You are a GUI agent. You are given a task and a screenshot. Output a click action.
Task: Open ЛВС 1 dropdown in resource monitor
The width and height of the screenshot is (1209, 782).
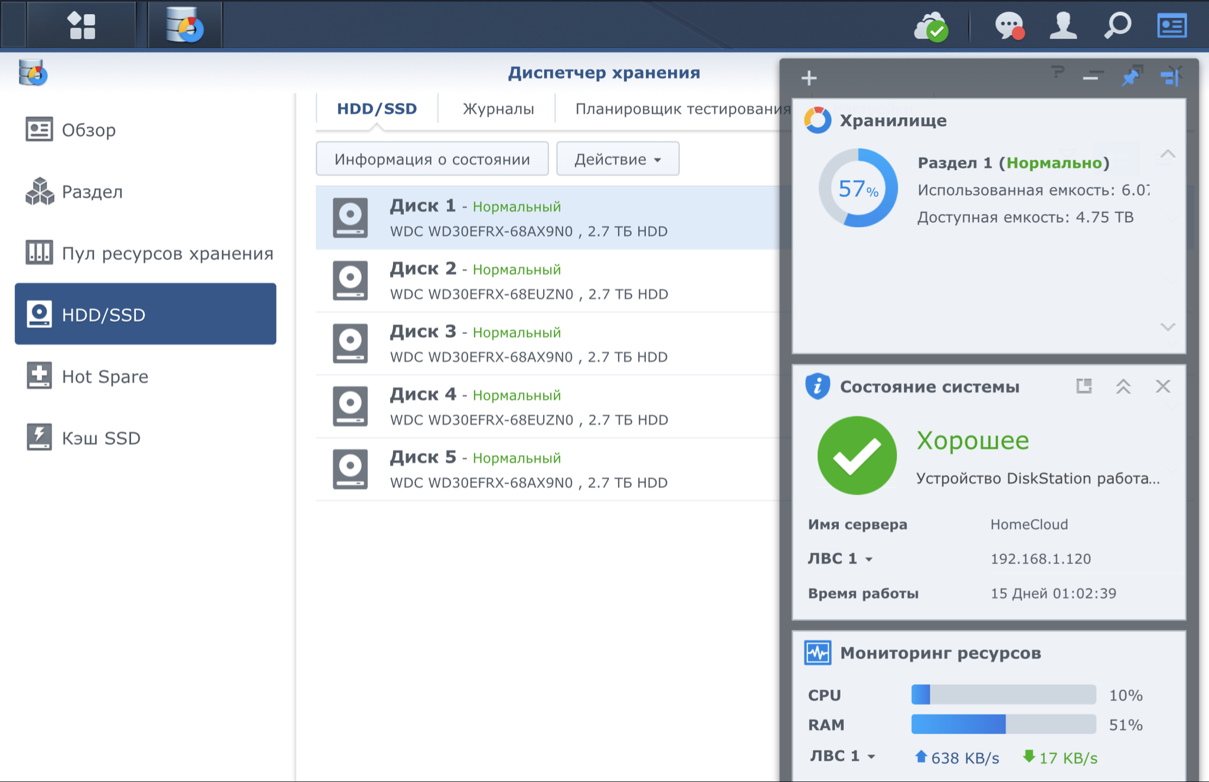point(842,756)
